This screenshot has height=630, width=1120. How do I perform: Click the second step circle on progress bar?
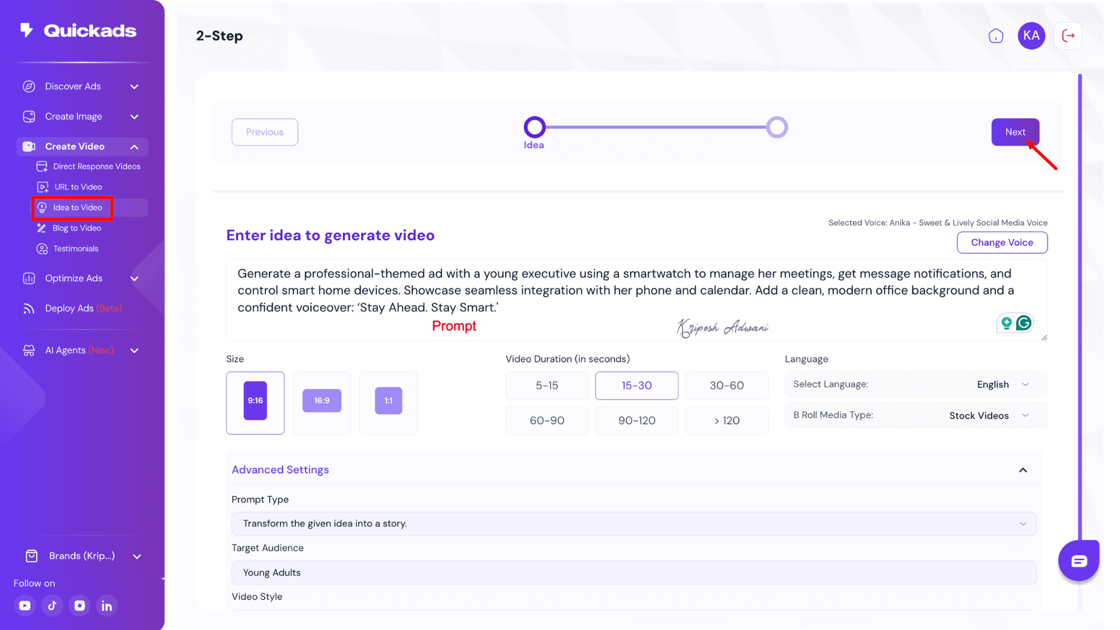click(777, 127)
